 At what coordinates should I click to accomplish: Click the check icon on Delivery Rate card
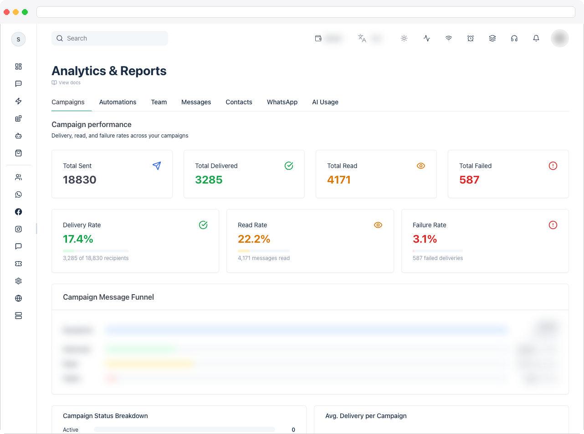pyautogui.click(x=203, y=225)
